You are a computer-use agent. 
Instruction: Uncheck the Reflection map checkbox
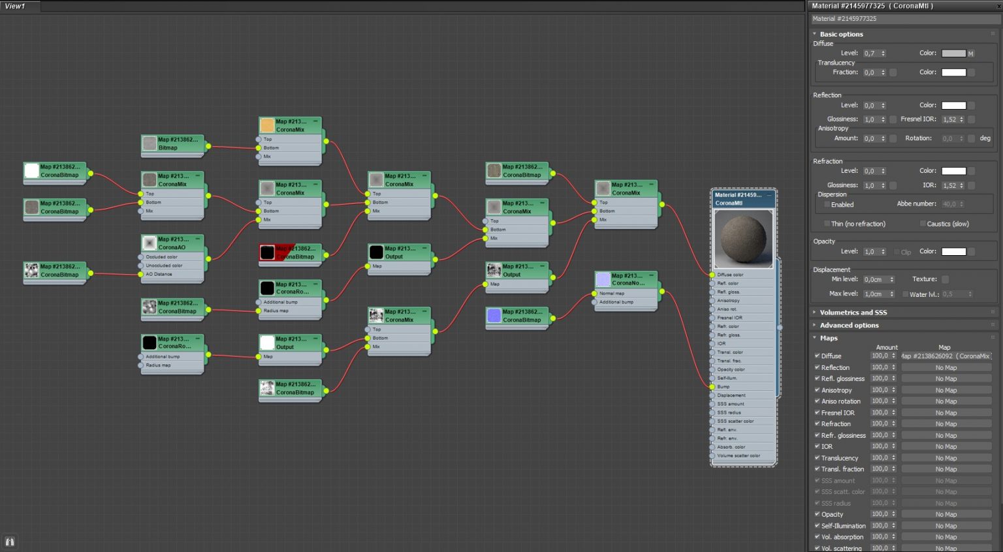click(x=817, y=367)
